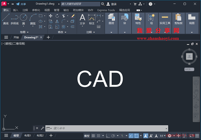Select the Rectangle draw tool

(x=40, y=16)
